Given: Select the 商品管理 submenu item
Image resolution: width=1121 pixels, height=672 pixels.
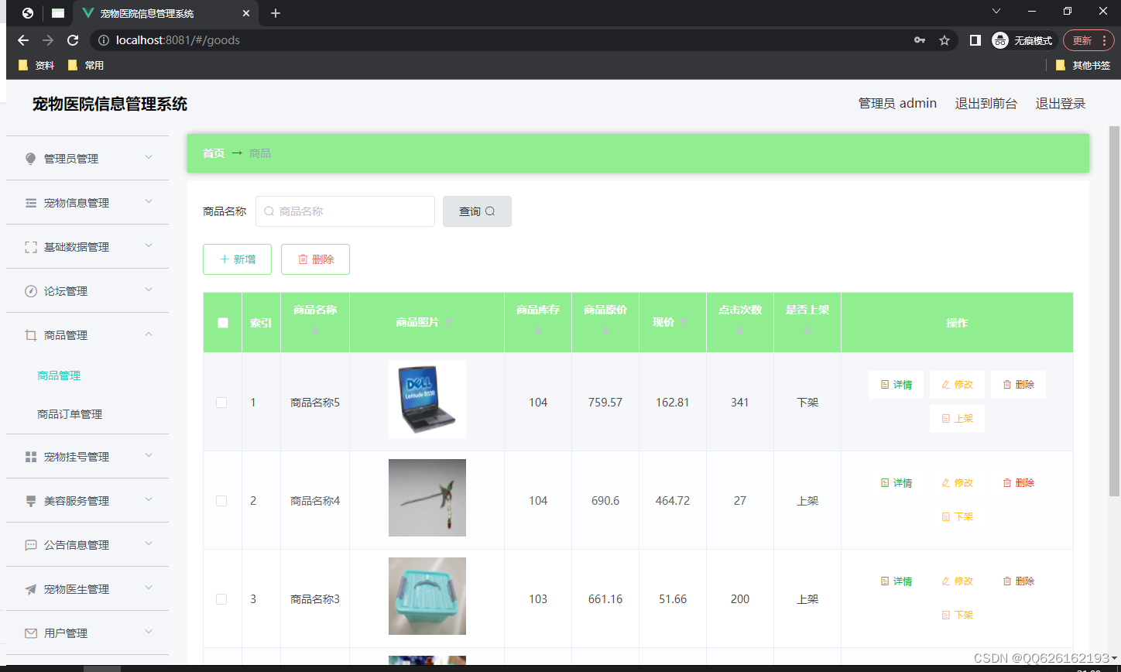Looking at the screenshot, I should pos(59,375).
